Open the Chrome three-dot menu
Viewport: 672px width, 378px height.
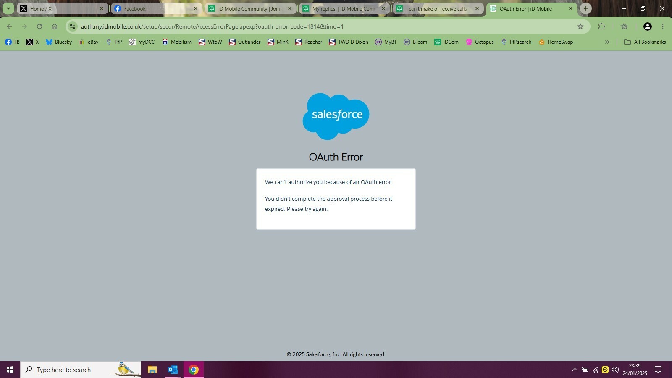(663, 26)
